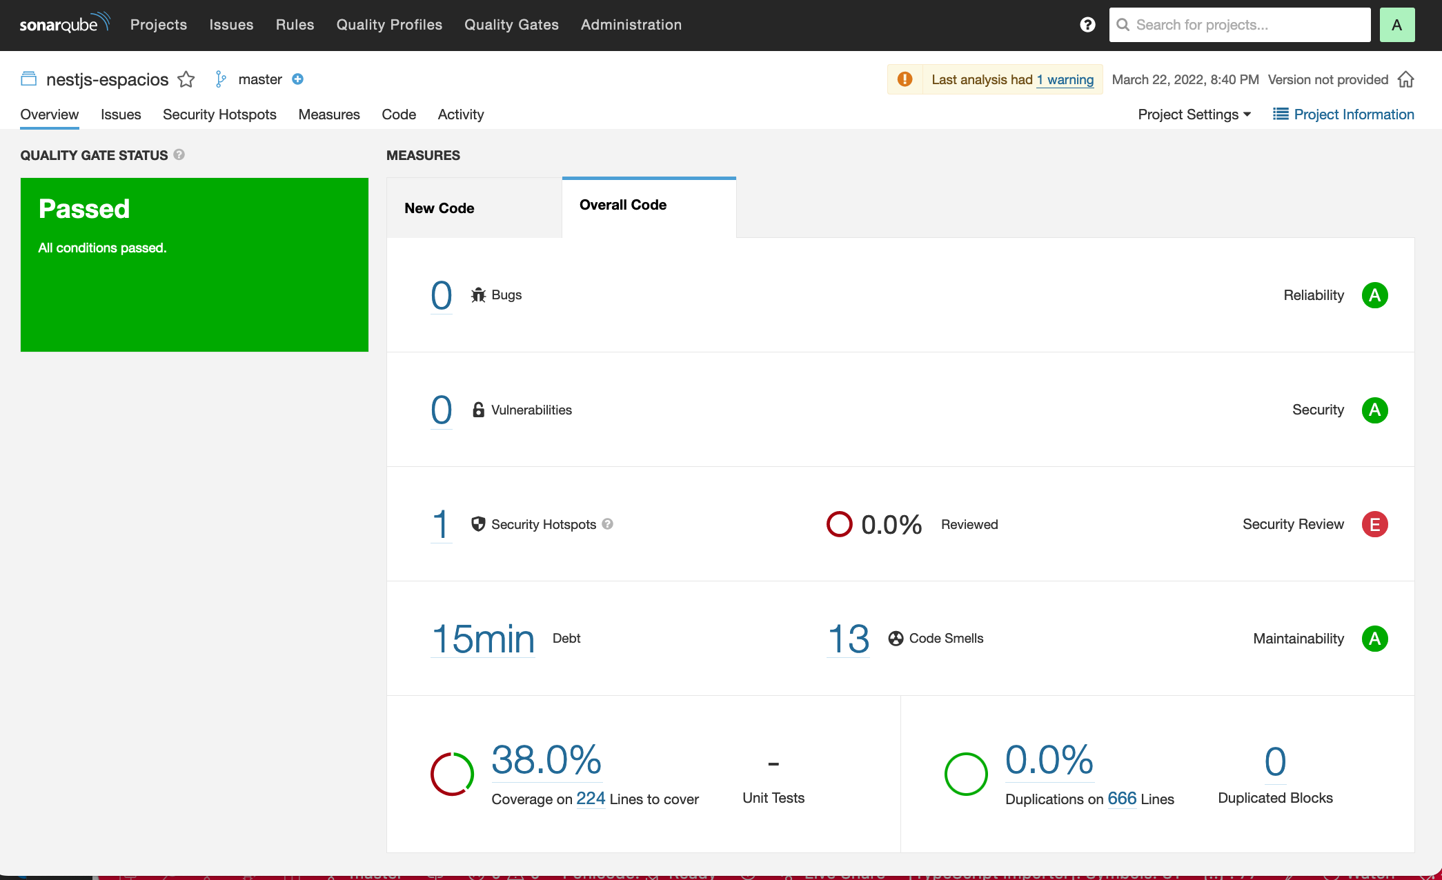Click the Security Review E rating badge
The height and width of the screenshot is (880, 1442).
point(1375,524)
